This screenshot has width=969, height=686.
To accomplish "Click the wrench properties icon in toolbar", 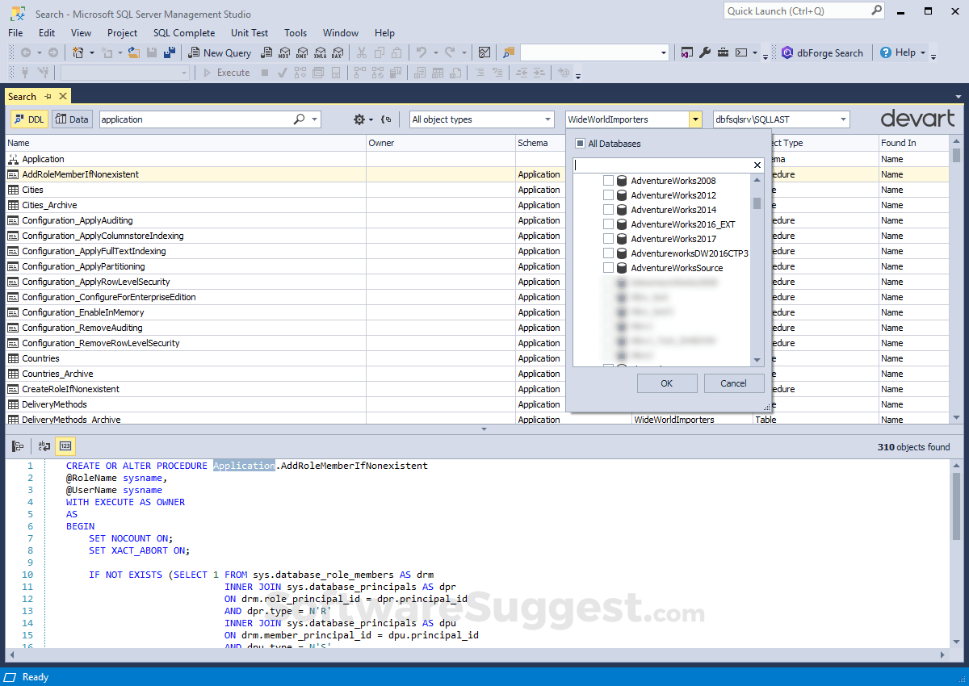I will pos(704,53).
